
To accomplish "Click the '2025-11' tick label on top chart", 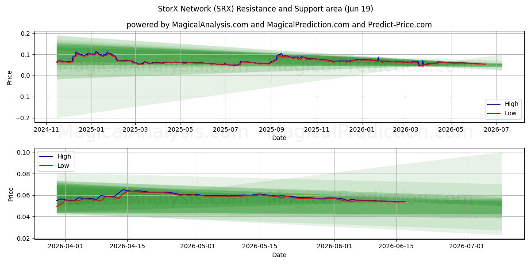I will pos(317,130).
